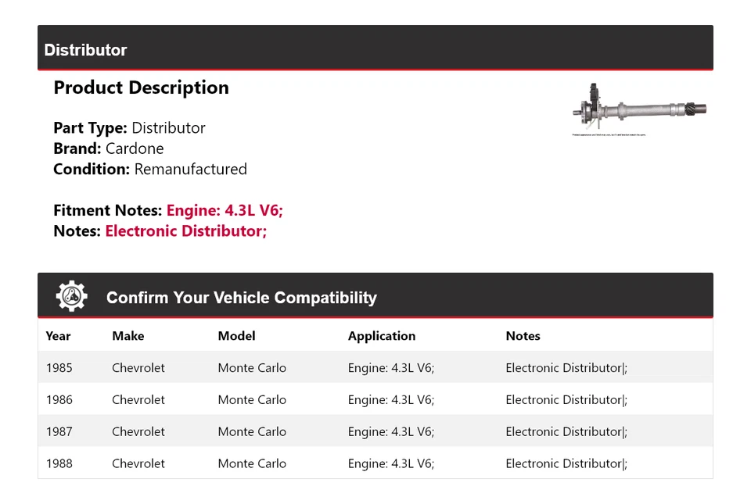Click the 1985 year table cell
Viewport: 751px width, 504px height.
[x=59, y=368]
